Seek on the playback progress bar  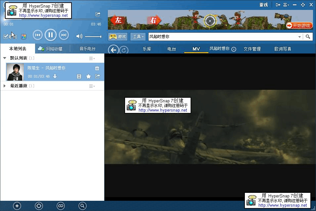(x=52, y=19)
